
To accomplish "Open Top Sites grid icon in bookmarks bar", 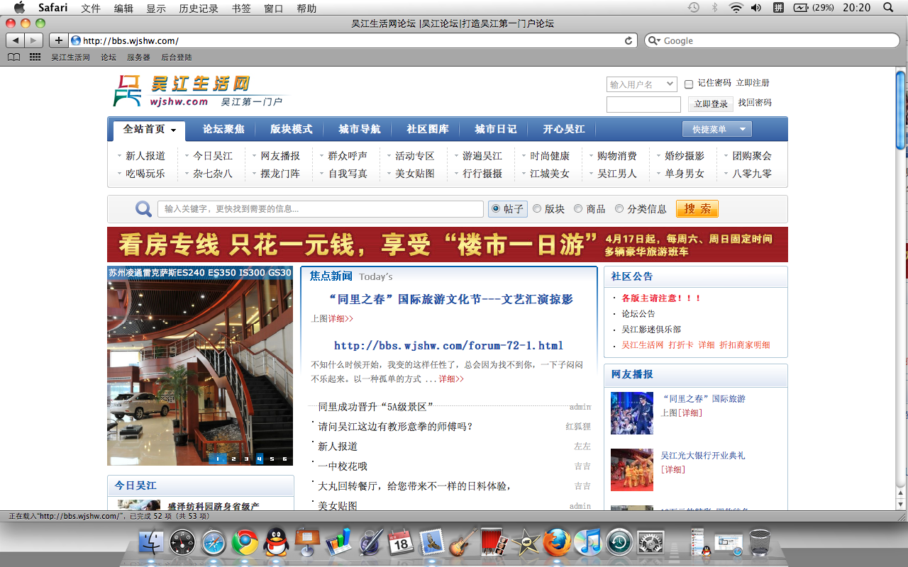I will 35,57.
